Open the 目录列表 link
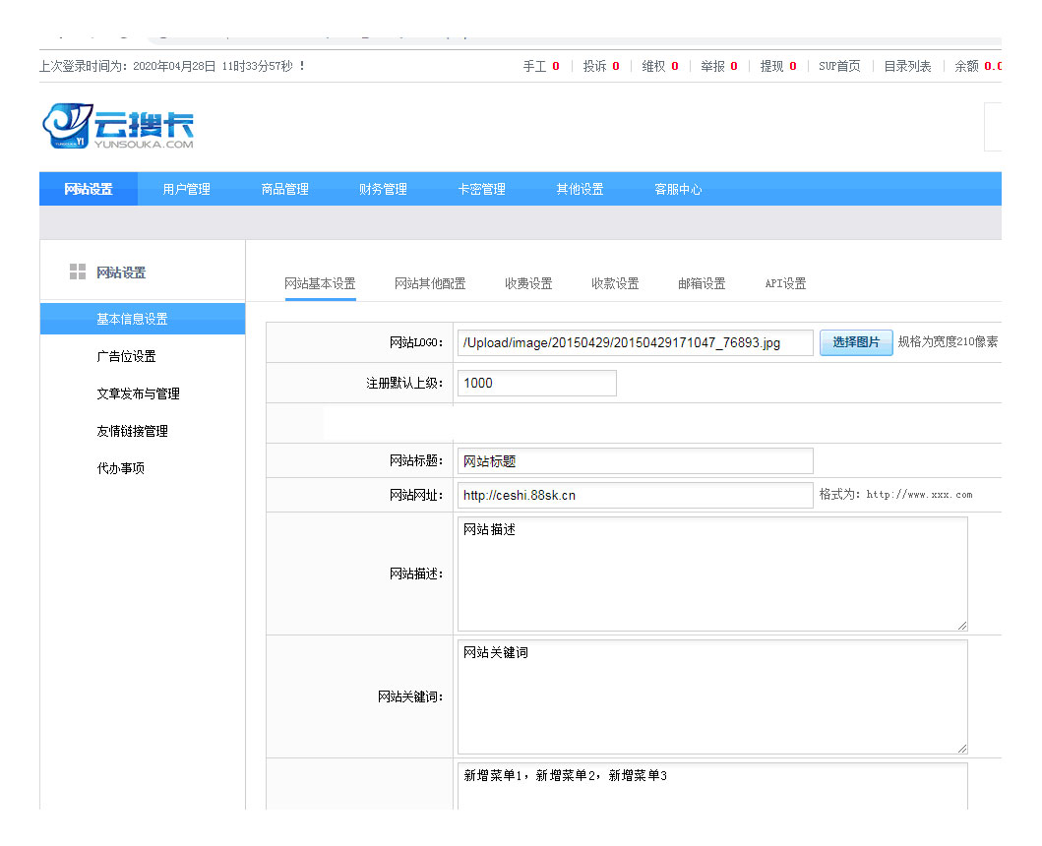The height and width of the screenshot is (846, 1042). (x=906, y=66)
